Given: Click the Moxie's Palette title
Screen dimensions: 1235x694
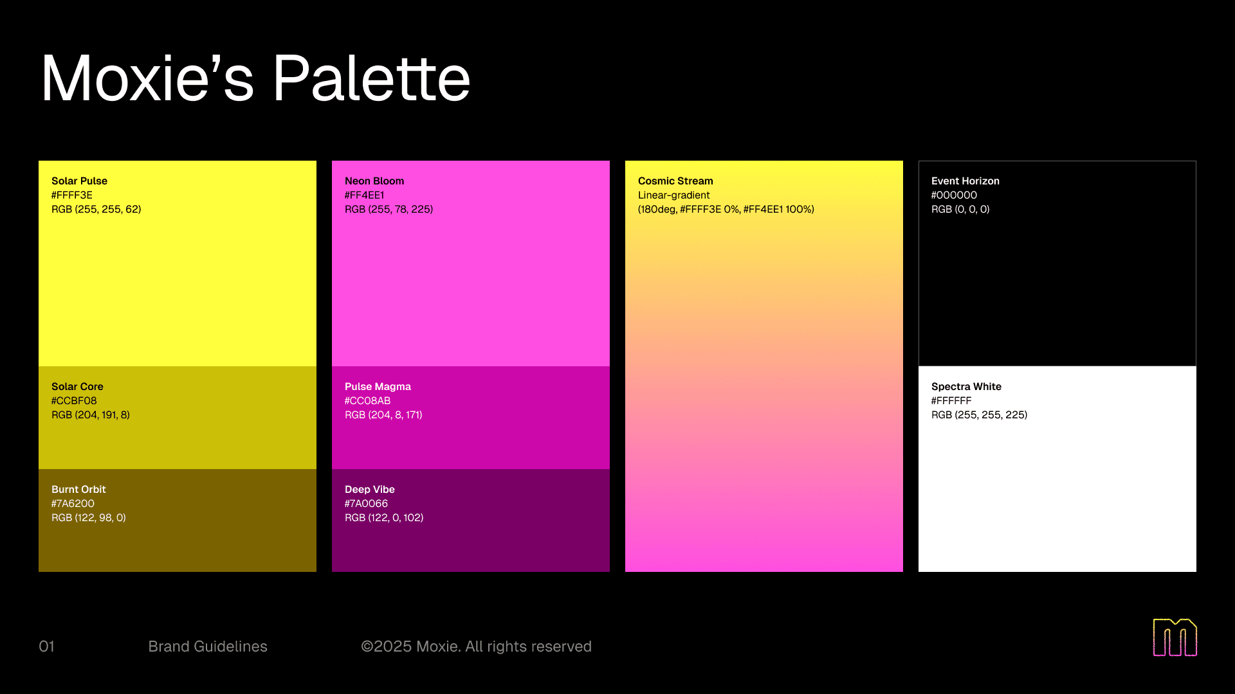Looking at the screenshot, I should tap(255, 78).
